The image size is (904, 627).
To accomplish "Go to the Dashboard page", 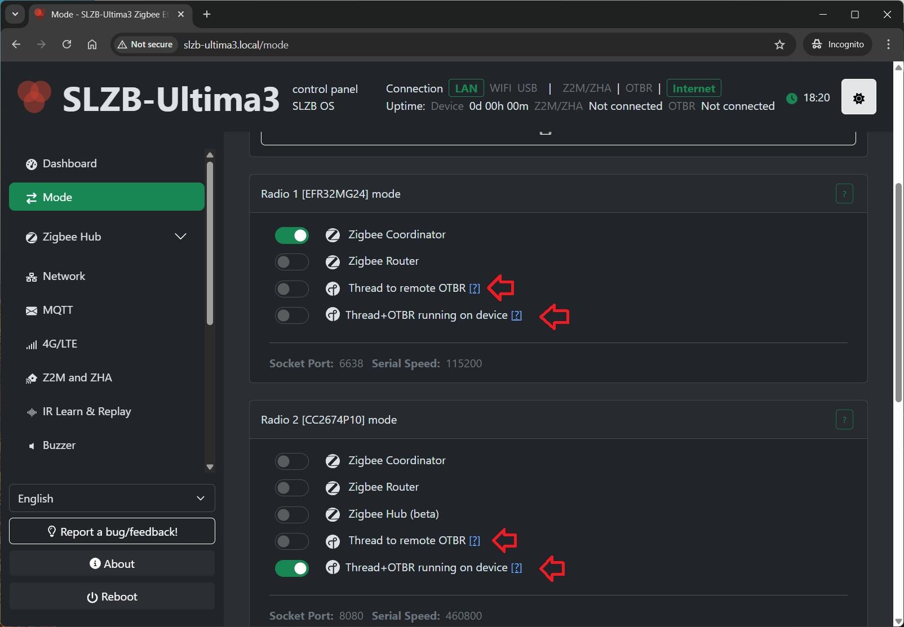I will [69, 163].
